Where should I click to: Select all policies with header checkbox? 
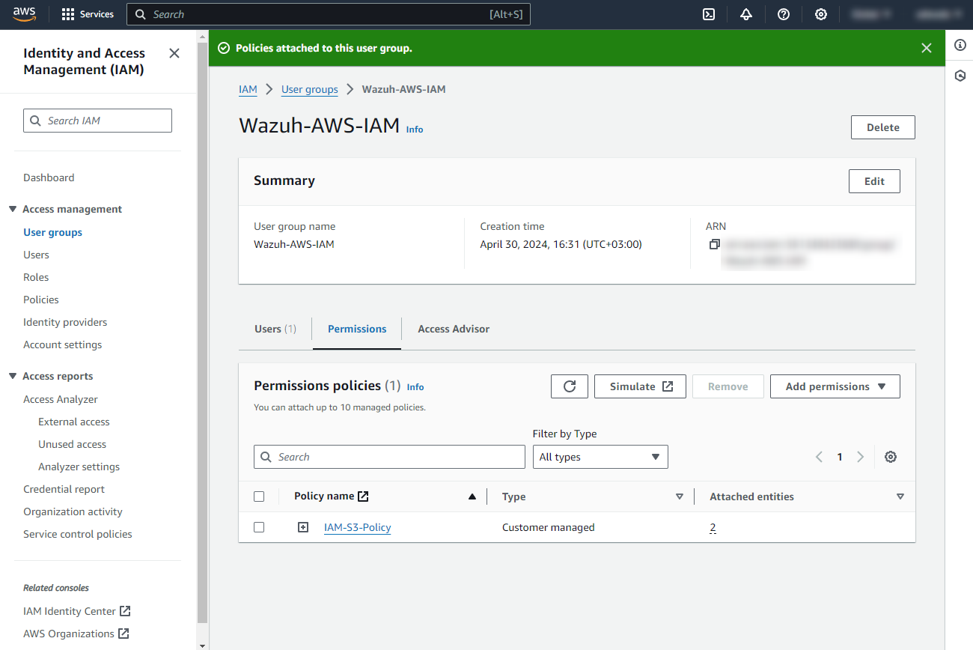[259, 496]
